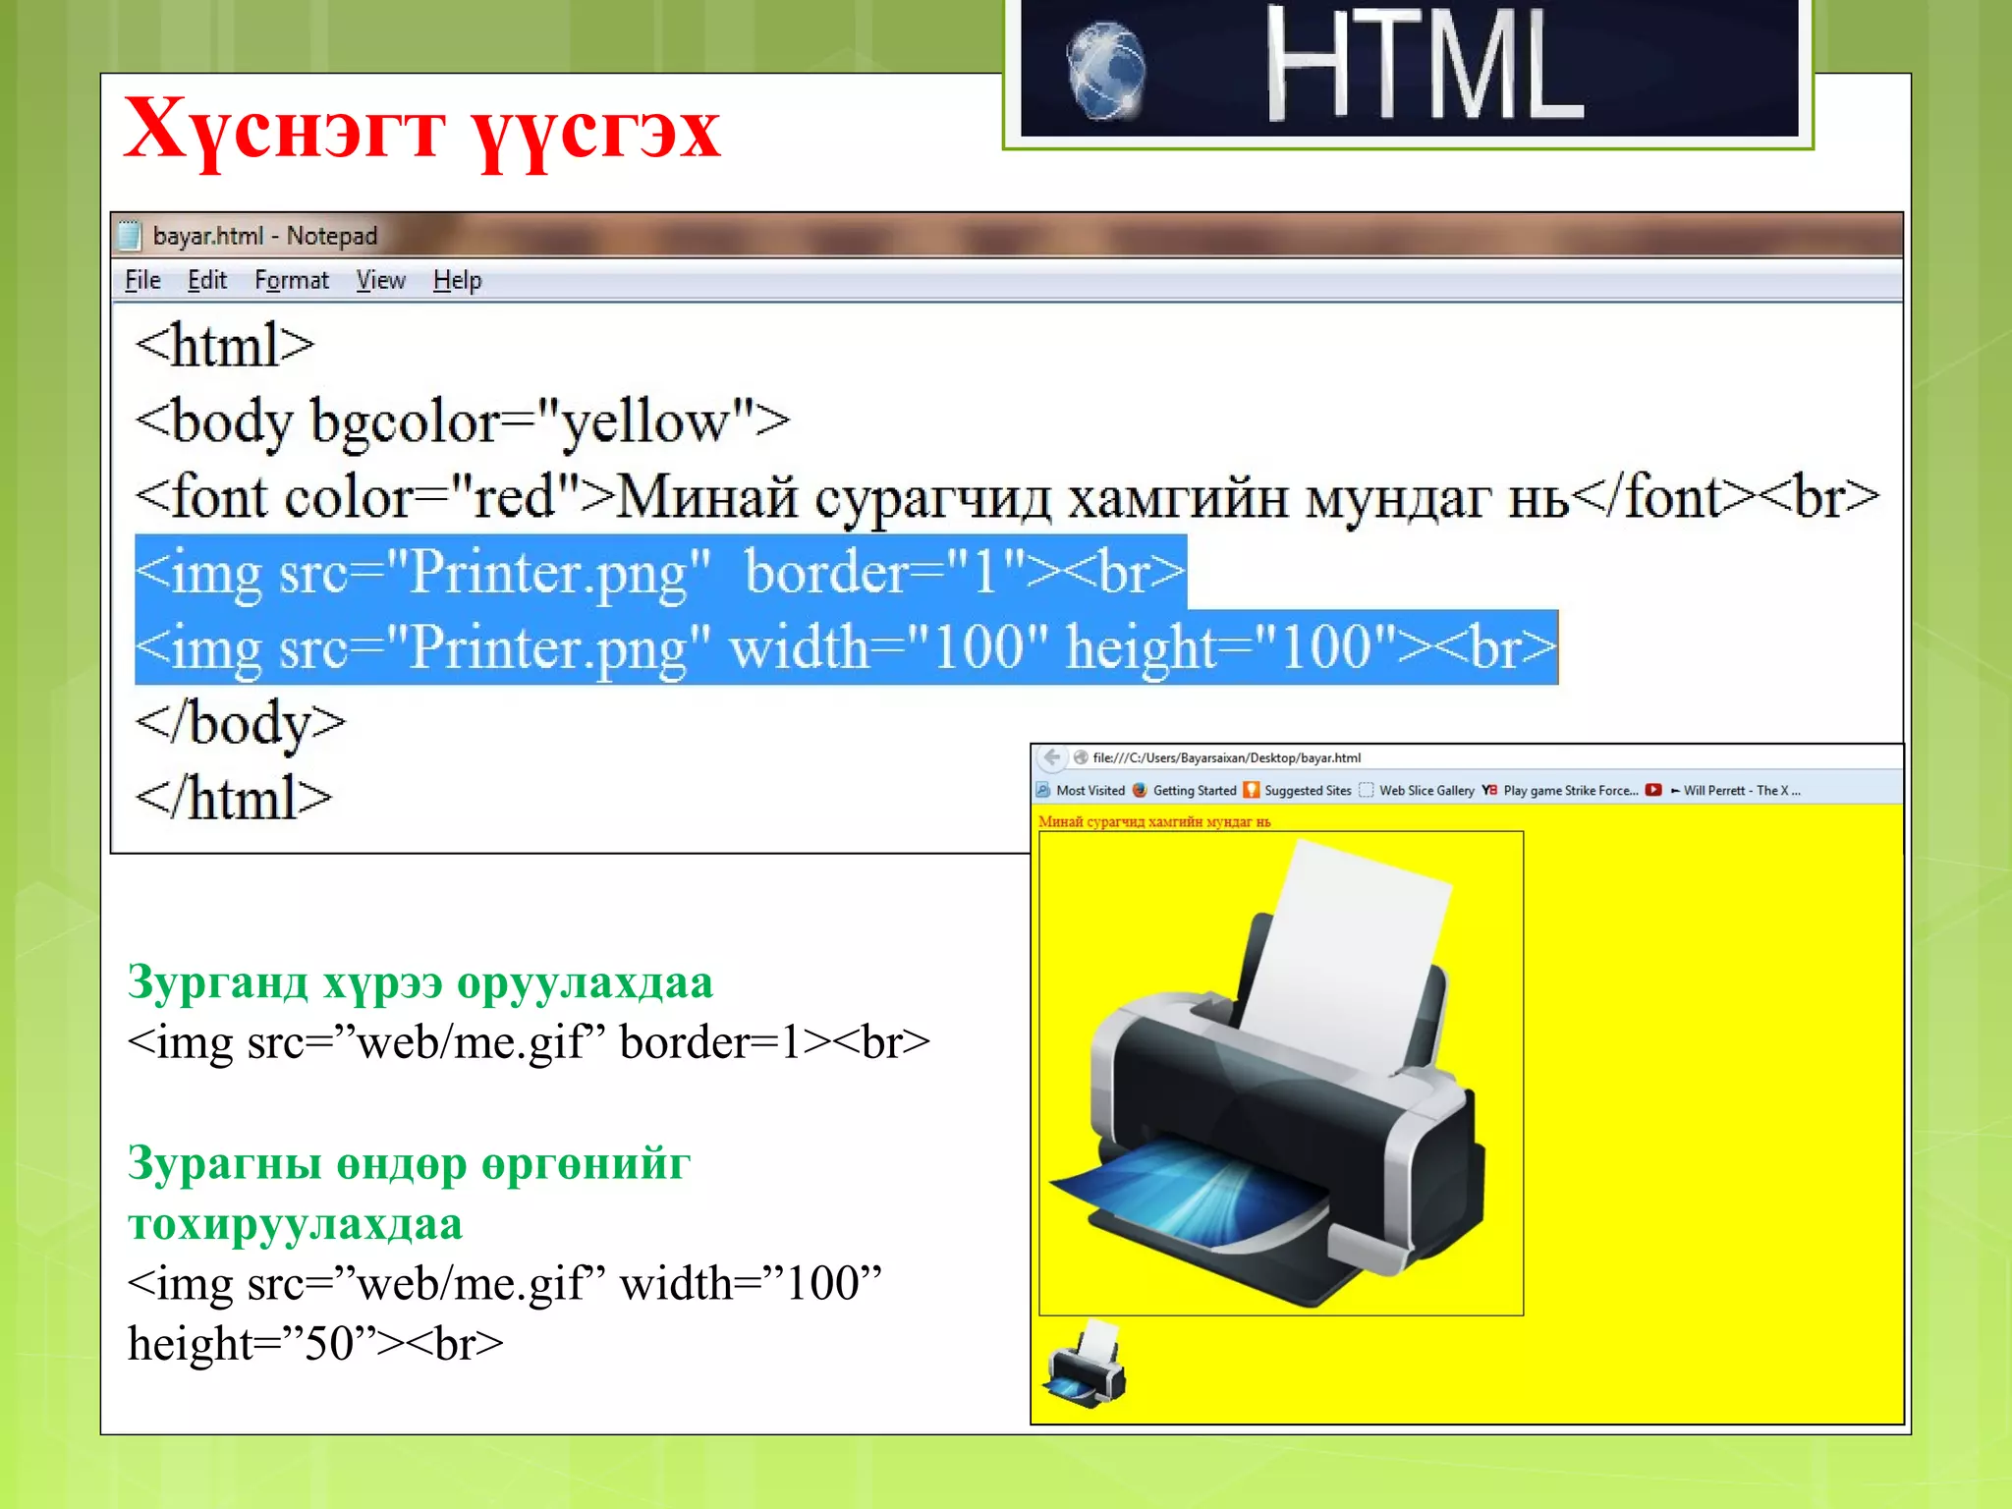This screenshot has width=2012, height=1509.
Task: Click the Firefox icon beside Getting Started
Action: [1140, 790]
